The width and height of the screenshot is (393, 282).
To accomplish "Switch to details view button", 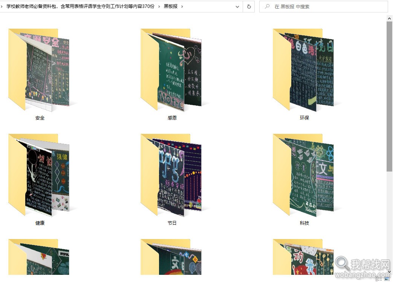I will click(379, 279).
